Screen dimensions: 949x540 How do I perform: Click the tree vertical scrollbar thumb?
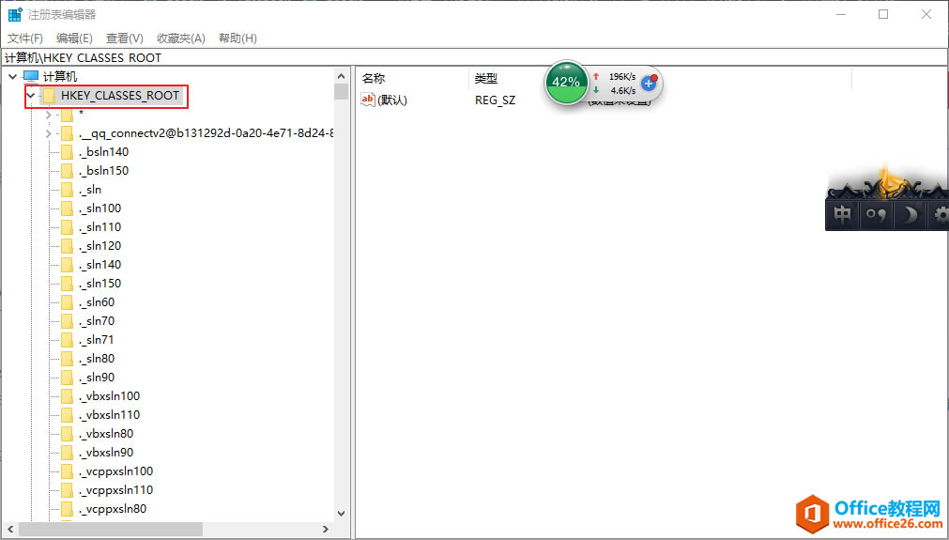click(x=342, y=91)
